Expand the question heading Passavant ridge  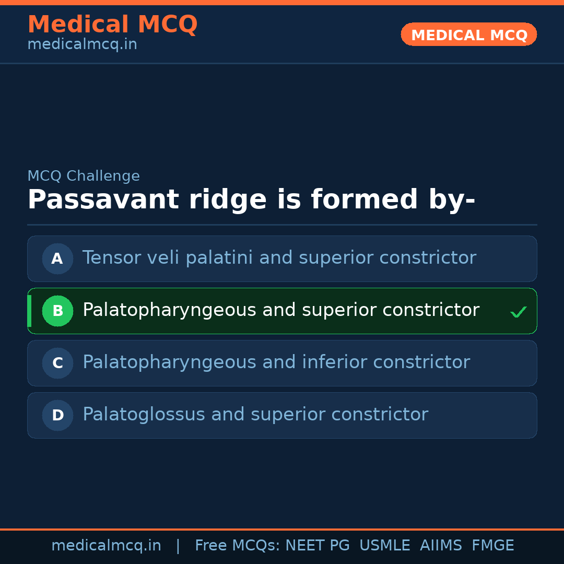(252, 199)
